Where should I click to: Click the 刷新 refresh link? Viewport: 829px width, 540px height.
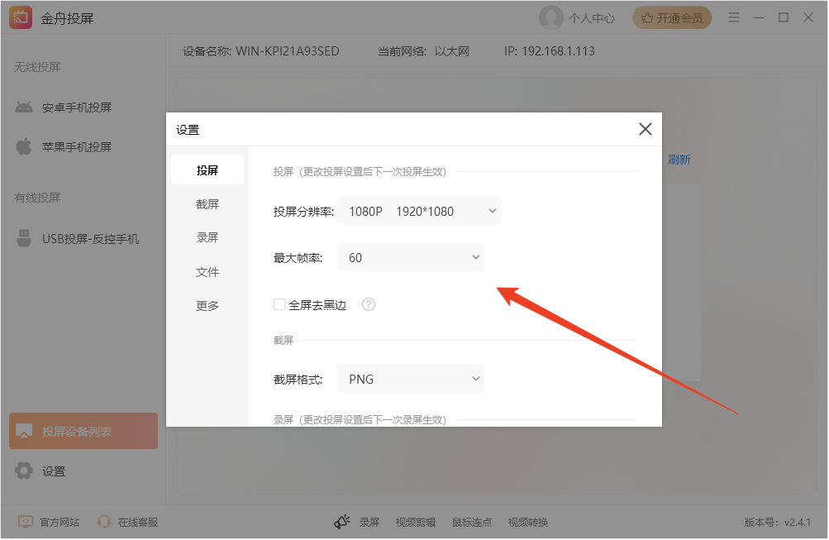(x=679, y=159)
